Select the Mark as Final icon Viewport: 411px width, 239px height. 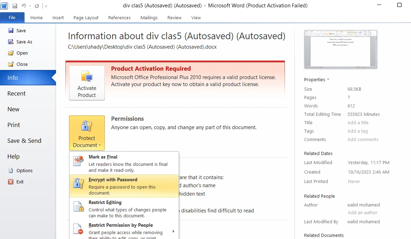(x=78, y=161)
